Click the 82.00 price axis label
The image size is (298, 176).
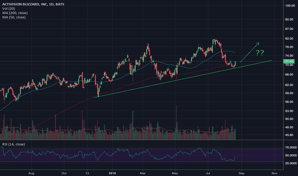289,39
